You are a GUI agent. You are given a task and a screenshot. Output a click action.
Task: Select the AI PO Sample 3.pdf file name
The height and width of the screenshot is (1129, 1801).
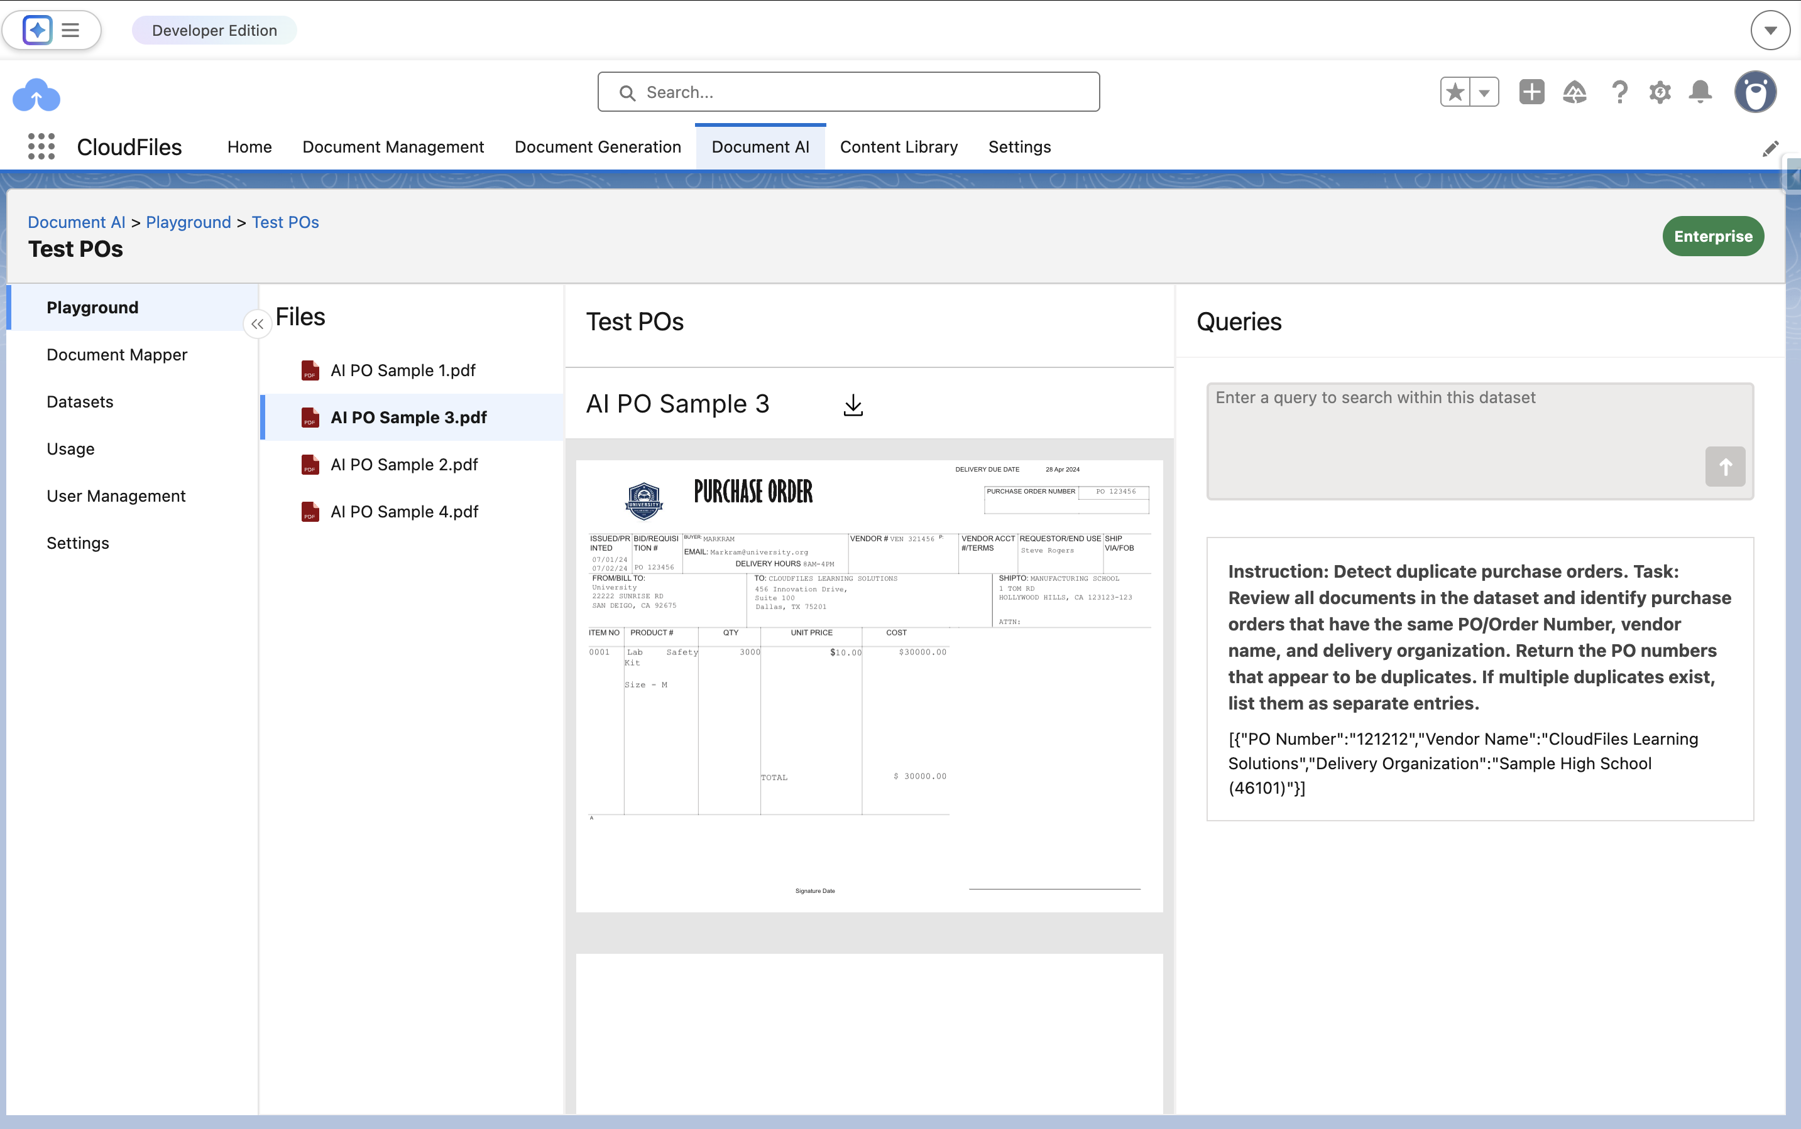(x=408, y=418)
